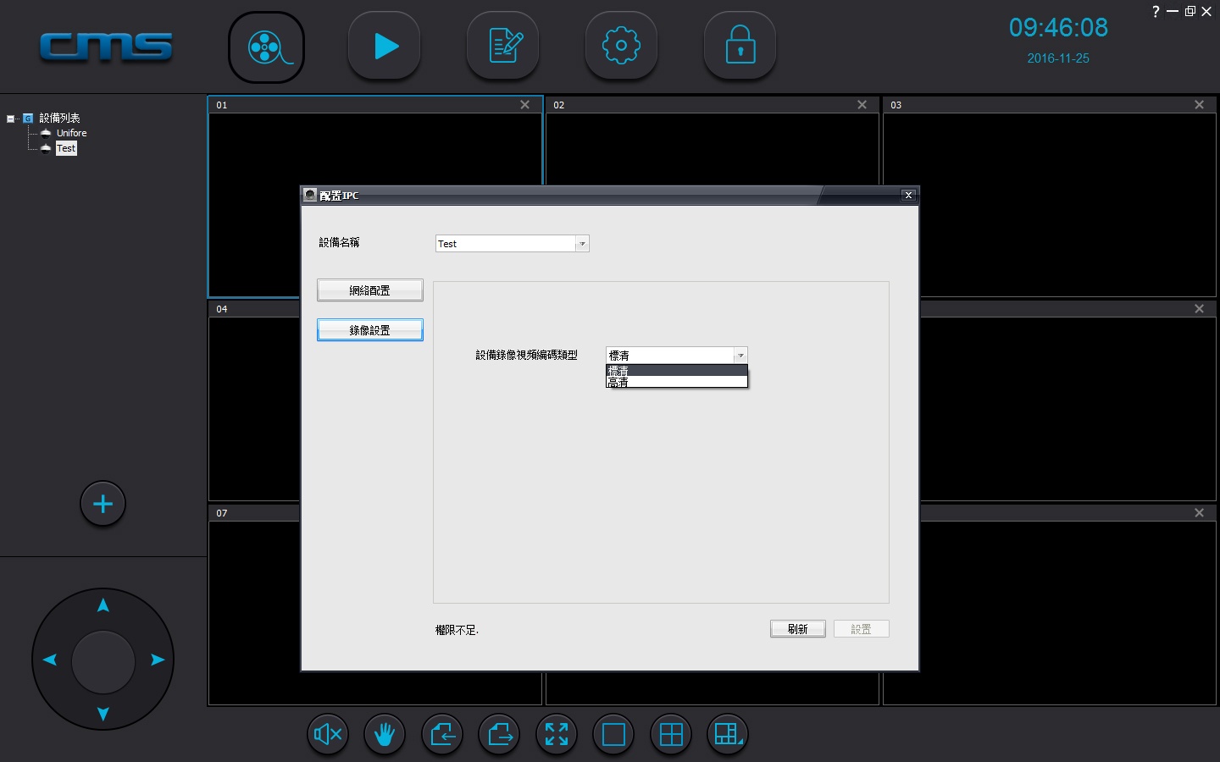Click the 刷新 refresh button
This screenshot has height=762, width=1220.
[798, 629]
